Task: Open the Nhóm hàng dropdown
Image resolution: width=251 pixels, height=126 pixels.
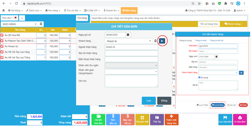Action: point(234,24)
